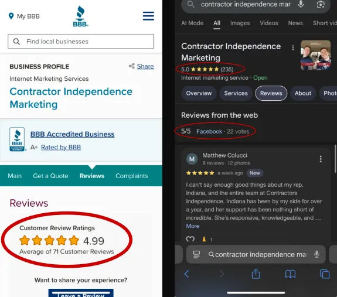Click the Share link on BBB profile
The image size is (337, 297).
pos(145,66)
